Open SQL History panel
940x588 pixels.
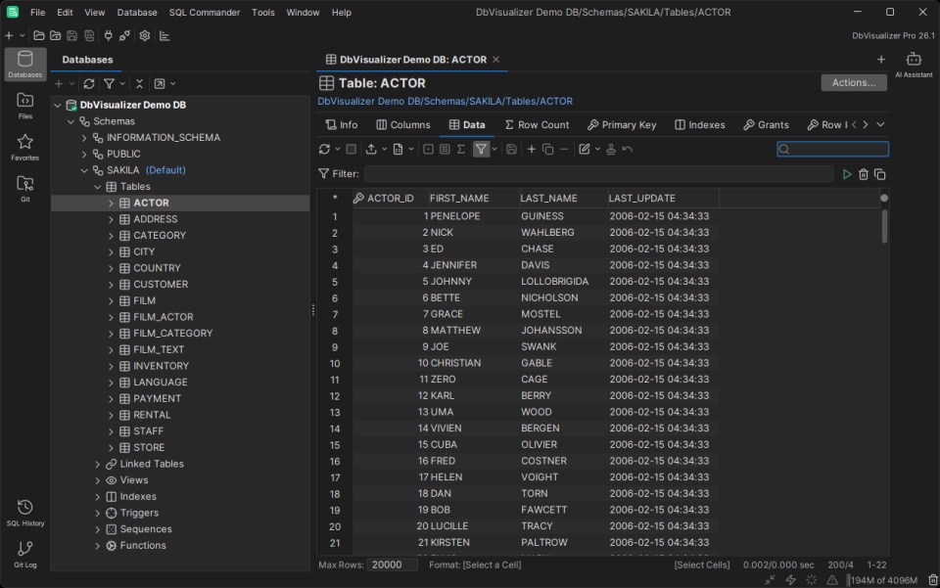click(x=24, y=513)
